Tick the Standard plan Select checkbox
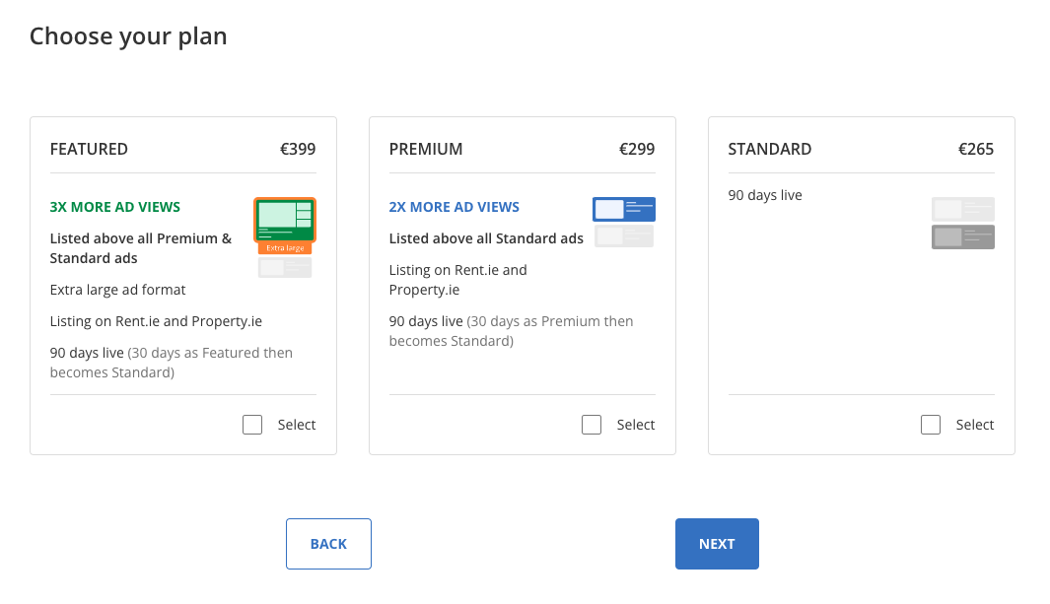The image size is (1050, 604). tap(931, 425)
